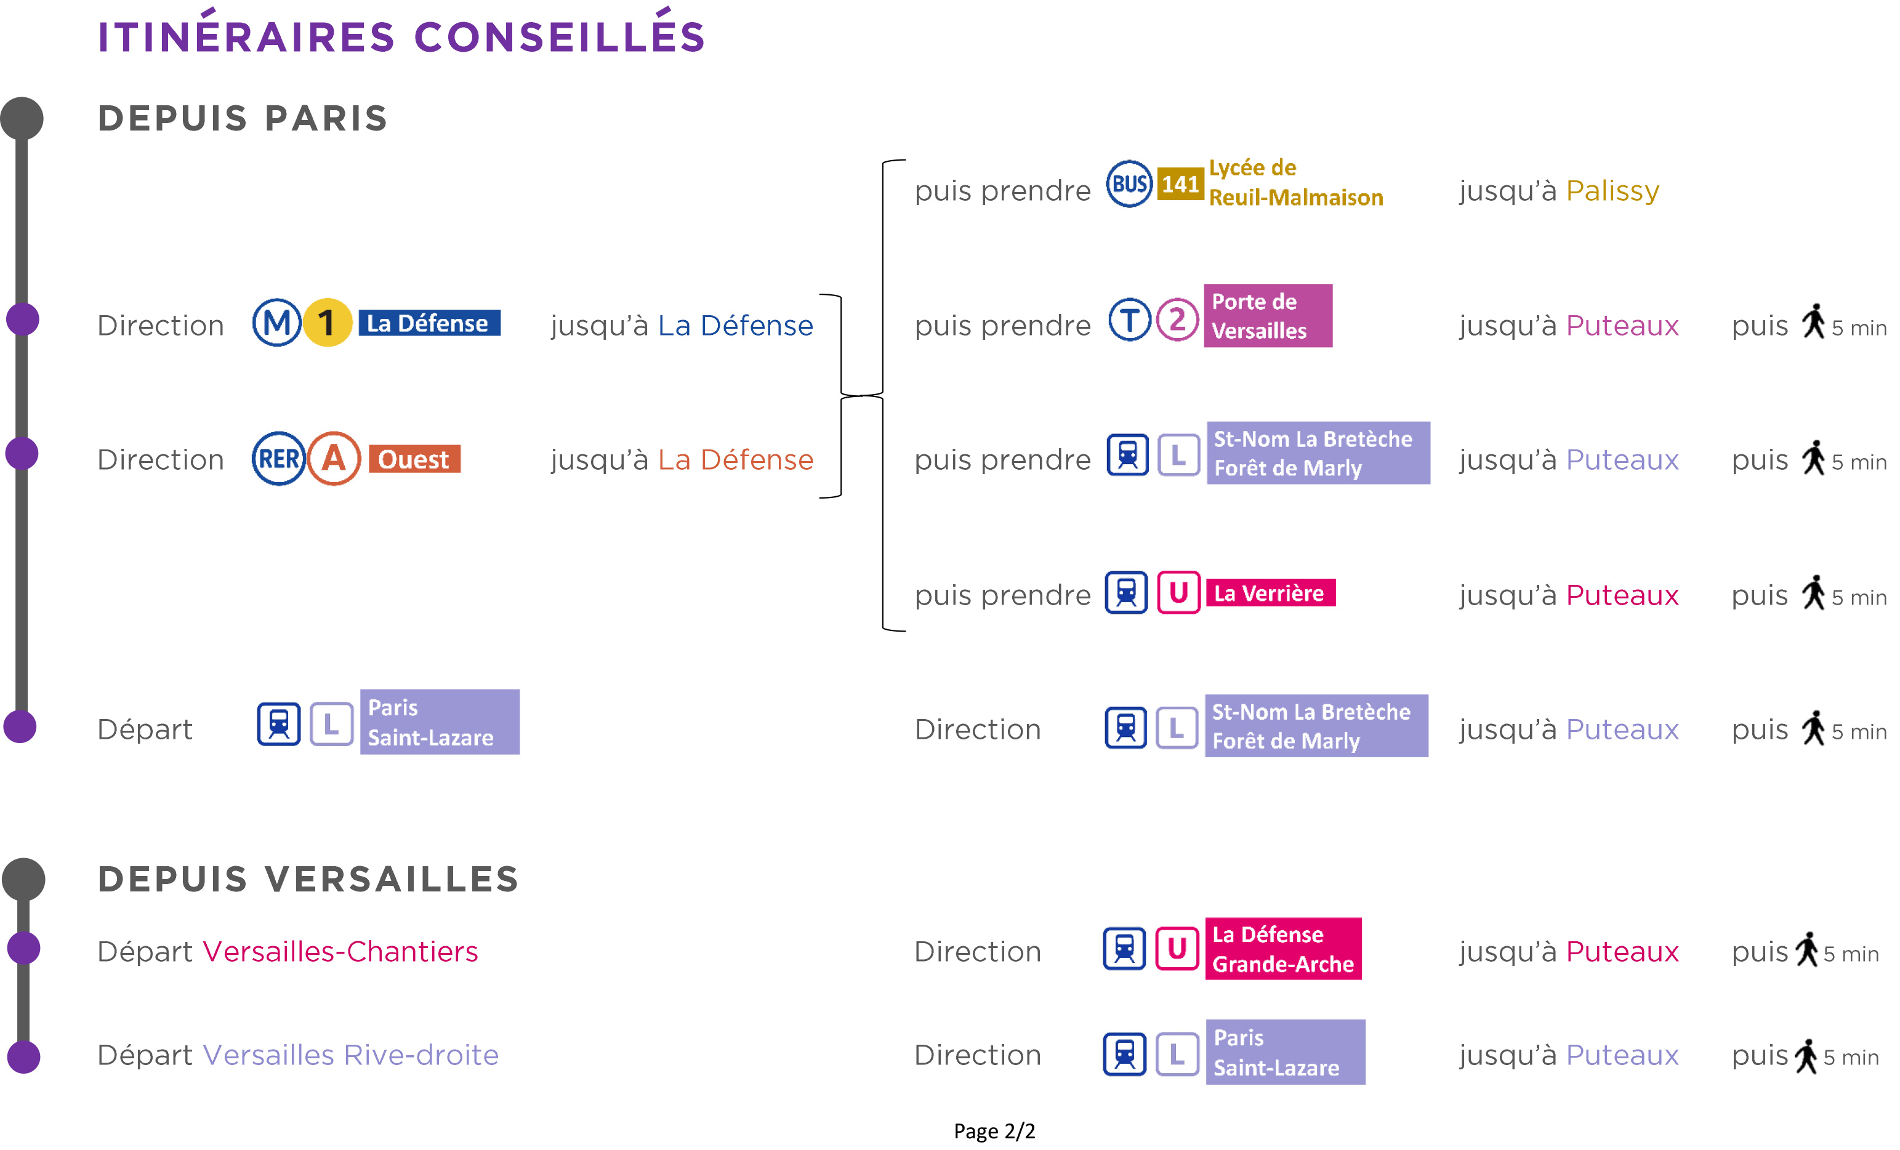This screenshot has height=1150, width=1900.
Task: Click the blue La Défense direction label
Action: 430,323
